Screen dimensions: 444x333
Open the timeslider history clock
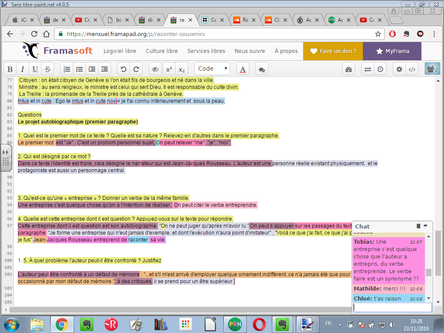380,69
